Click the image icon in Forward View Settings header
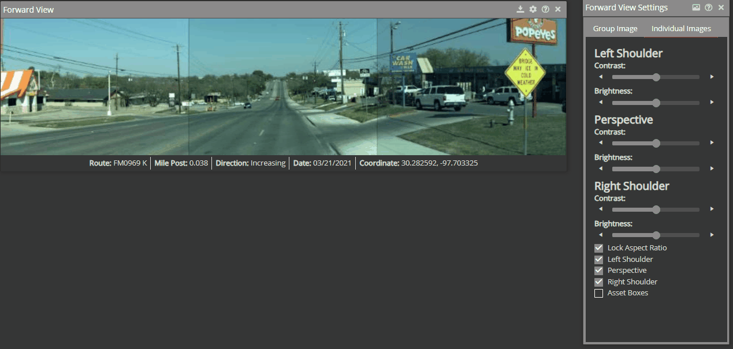 696,7
